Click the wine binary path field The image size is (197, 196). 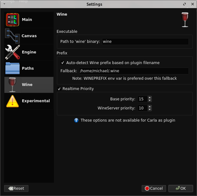pyautogui.click(x=145, y=42)
